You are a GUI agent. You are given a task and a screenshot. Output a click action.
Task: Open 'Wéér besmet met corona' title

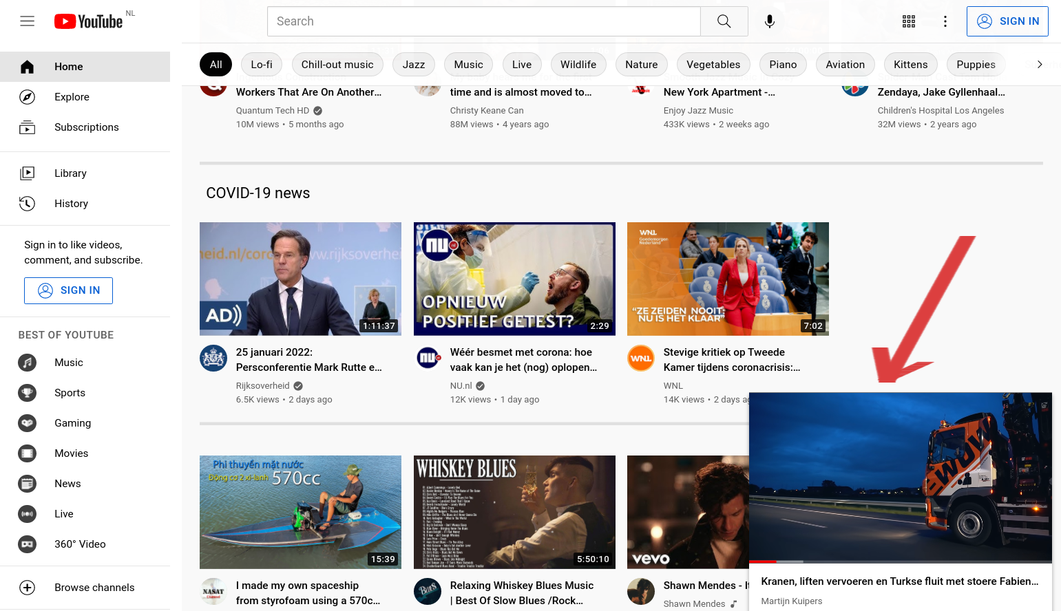tap(523, 360)
